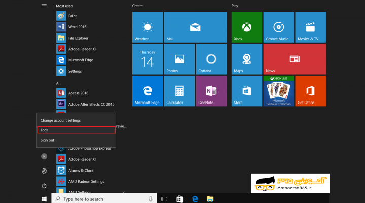Open the Thursday 14 calendar tile

(x=148, y=59)
